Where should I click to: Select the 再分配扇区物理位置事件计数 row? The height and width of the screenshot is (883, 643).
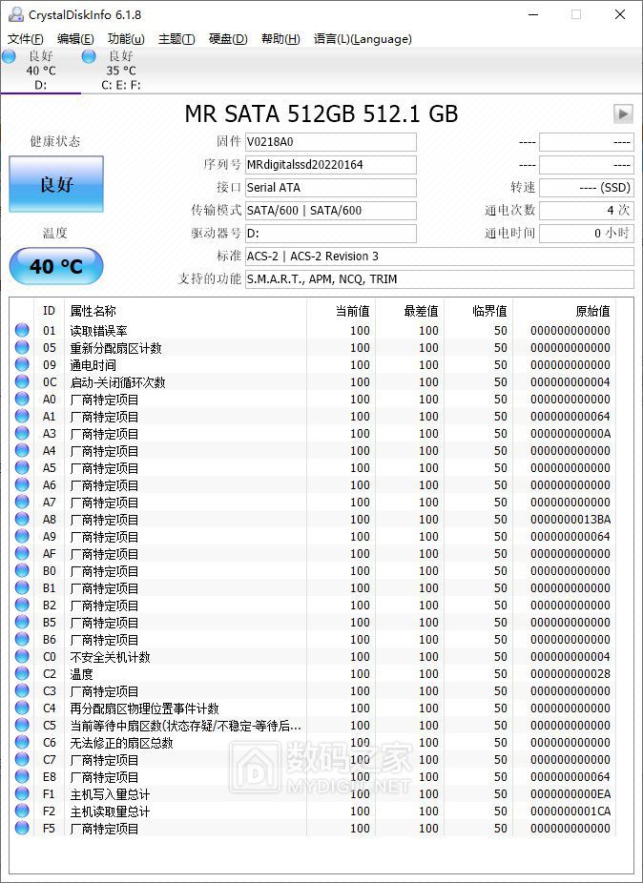click(313, 708)
